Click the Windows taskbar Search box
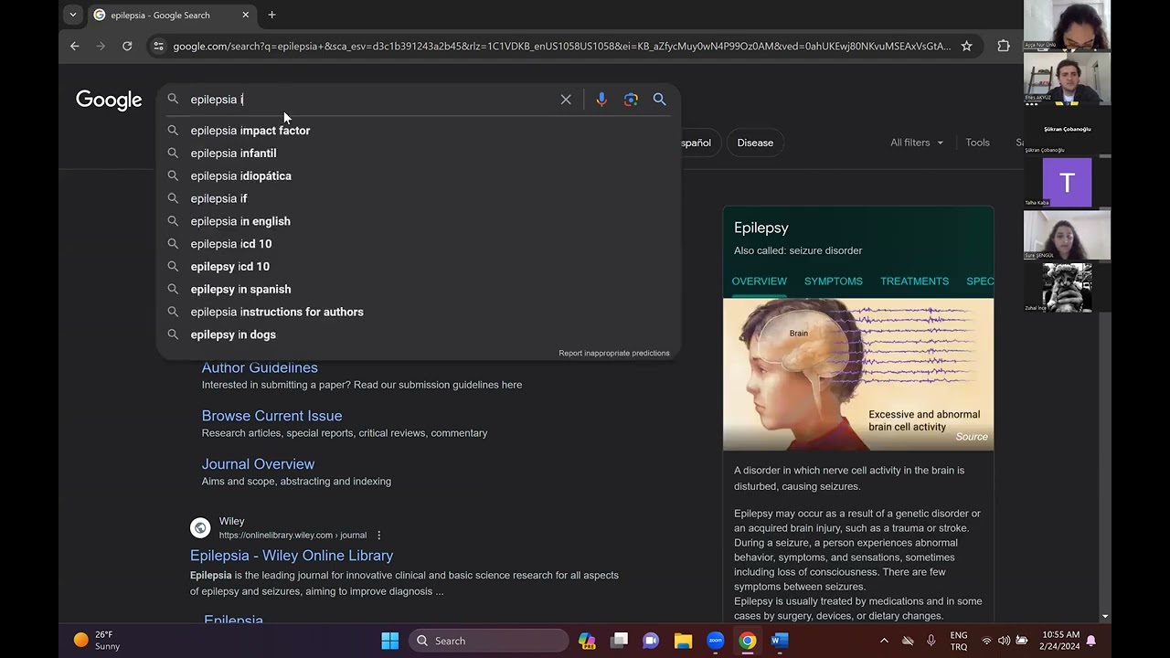The height and width of the screenshot is (658, 1170). [489, 641]
